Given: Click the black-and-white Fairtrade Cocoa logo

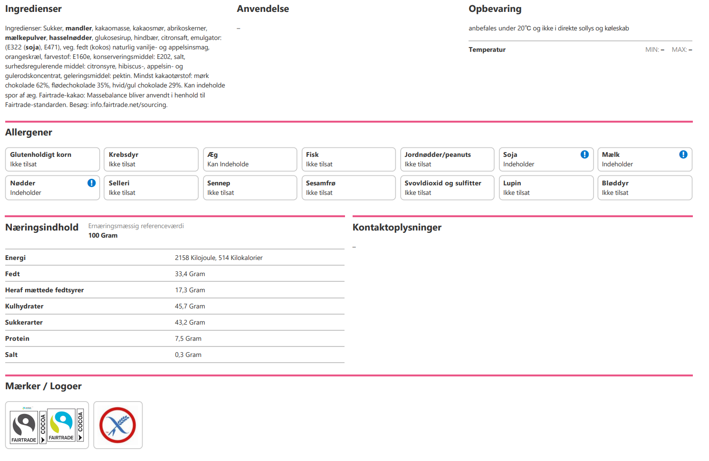Looking at the screenshot, I should 29,426.
